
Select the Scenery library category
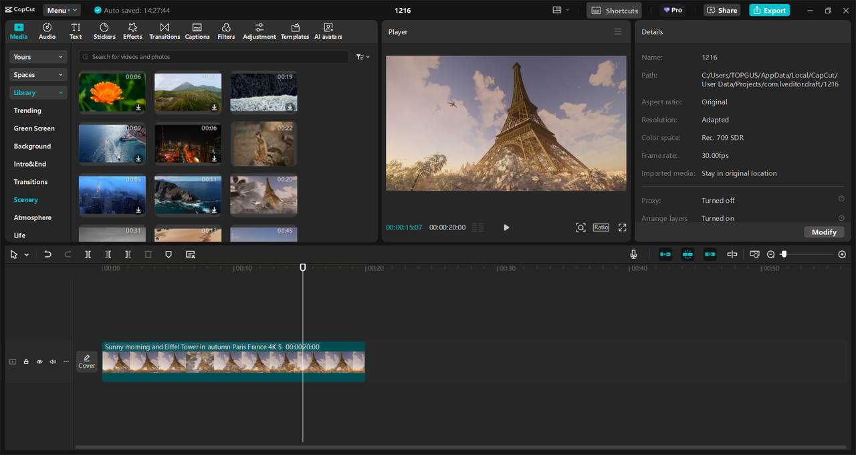(26, 199)
